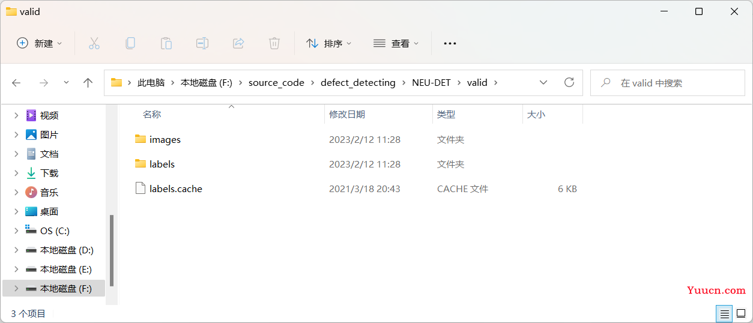Expand the 桌面 tree node
753x323 pixels.
pos(16,211)
